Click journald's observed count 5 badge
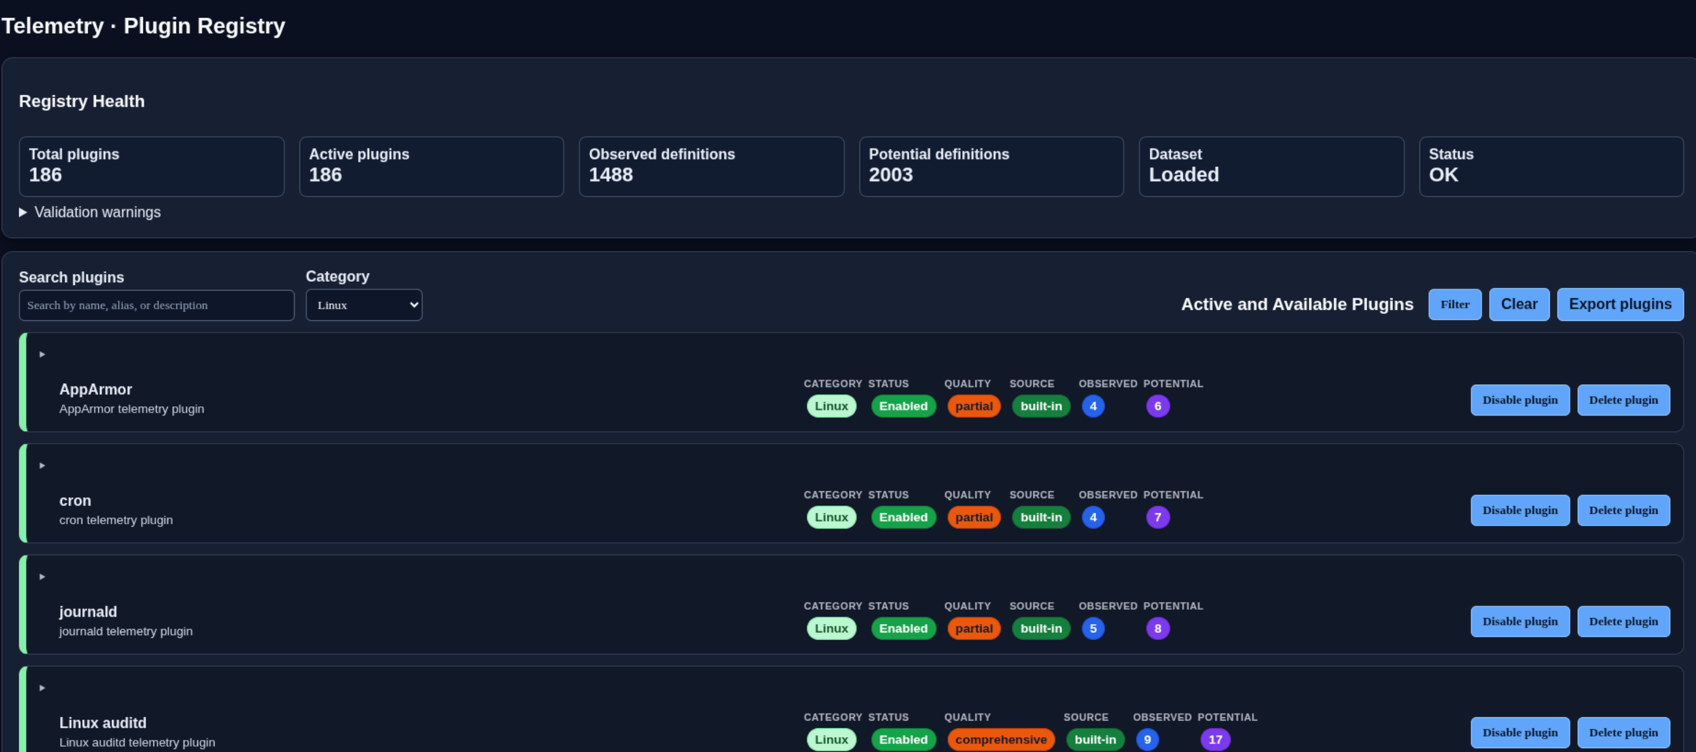Screen dimensions: 1696x752 (1093, 629)
